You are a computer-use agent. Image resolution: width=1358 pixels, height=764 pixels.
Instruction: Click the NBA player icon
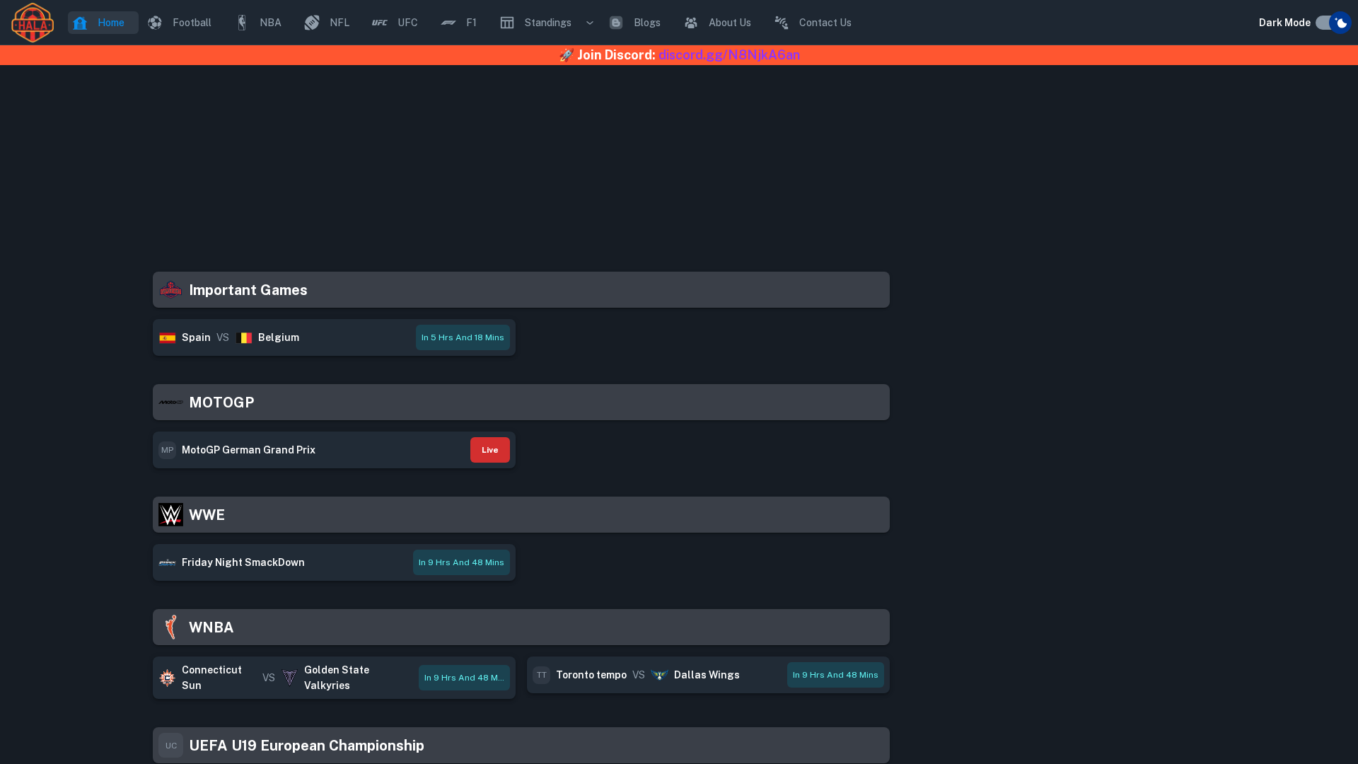coord(242,23)
